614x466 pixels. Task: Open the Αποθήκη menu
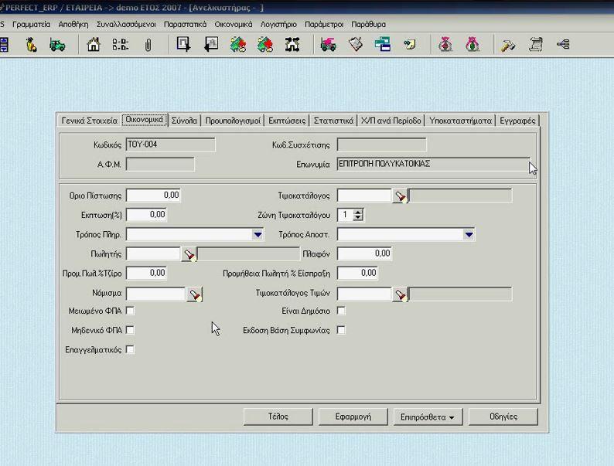[73, 24]
